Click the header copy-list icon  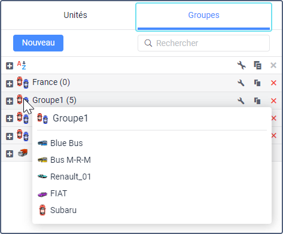(x=257, y=65)
